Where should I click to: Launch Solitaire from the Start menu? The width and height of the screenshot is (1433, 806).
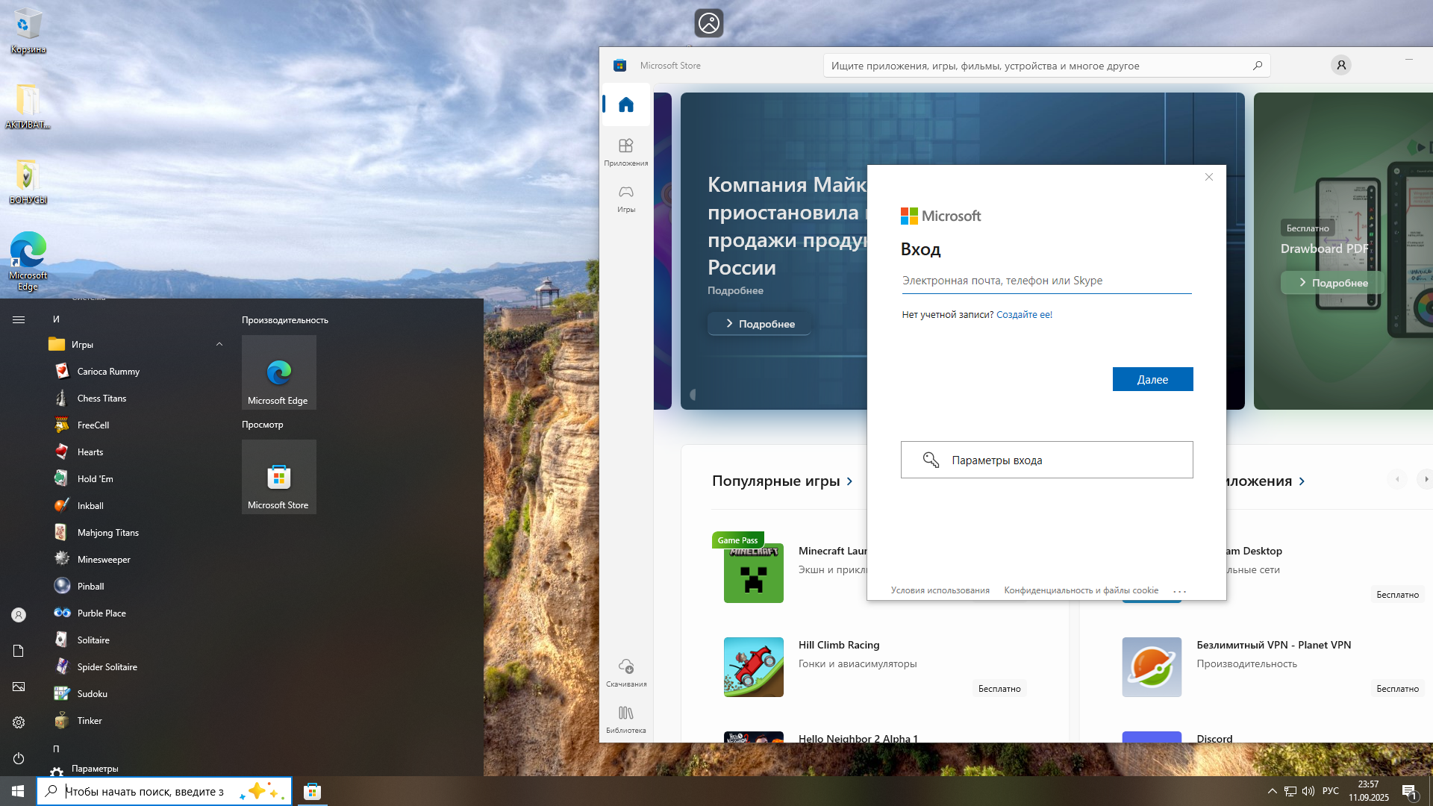pos(134,640)
